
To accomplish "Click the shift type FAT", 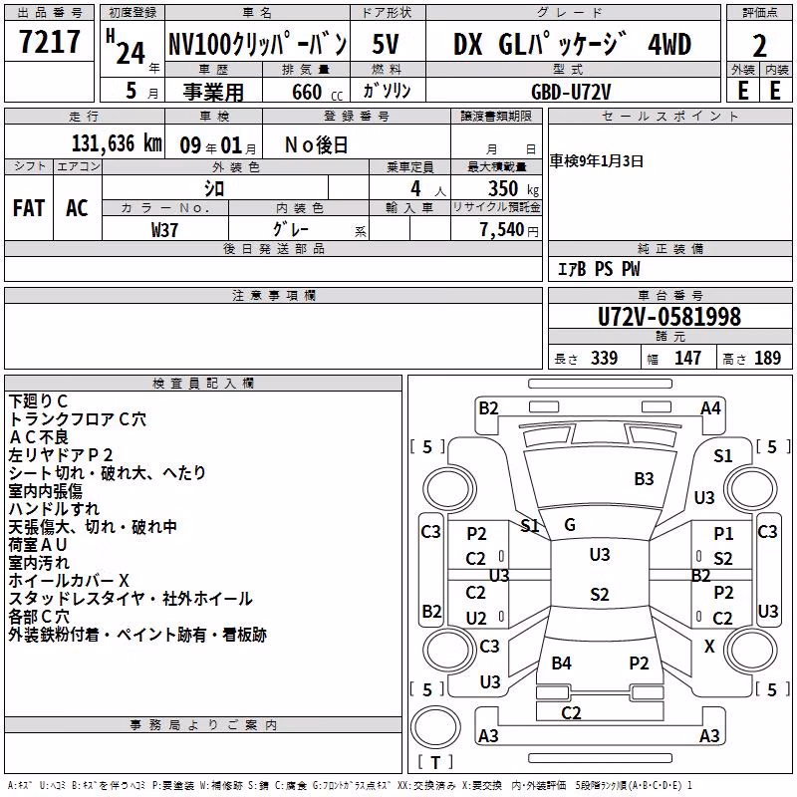I will tap(29, 208).
